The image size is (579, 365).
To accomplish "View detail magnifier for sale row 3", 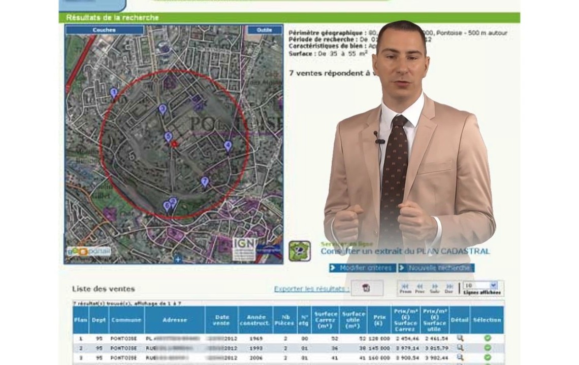I will (460, 357).
